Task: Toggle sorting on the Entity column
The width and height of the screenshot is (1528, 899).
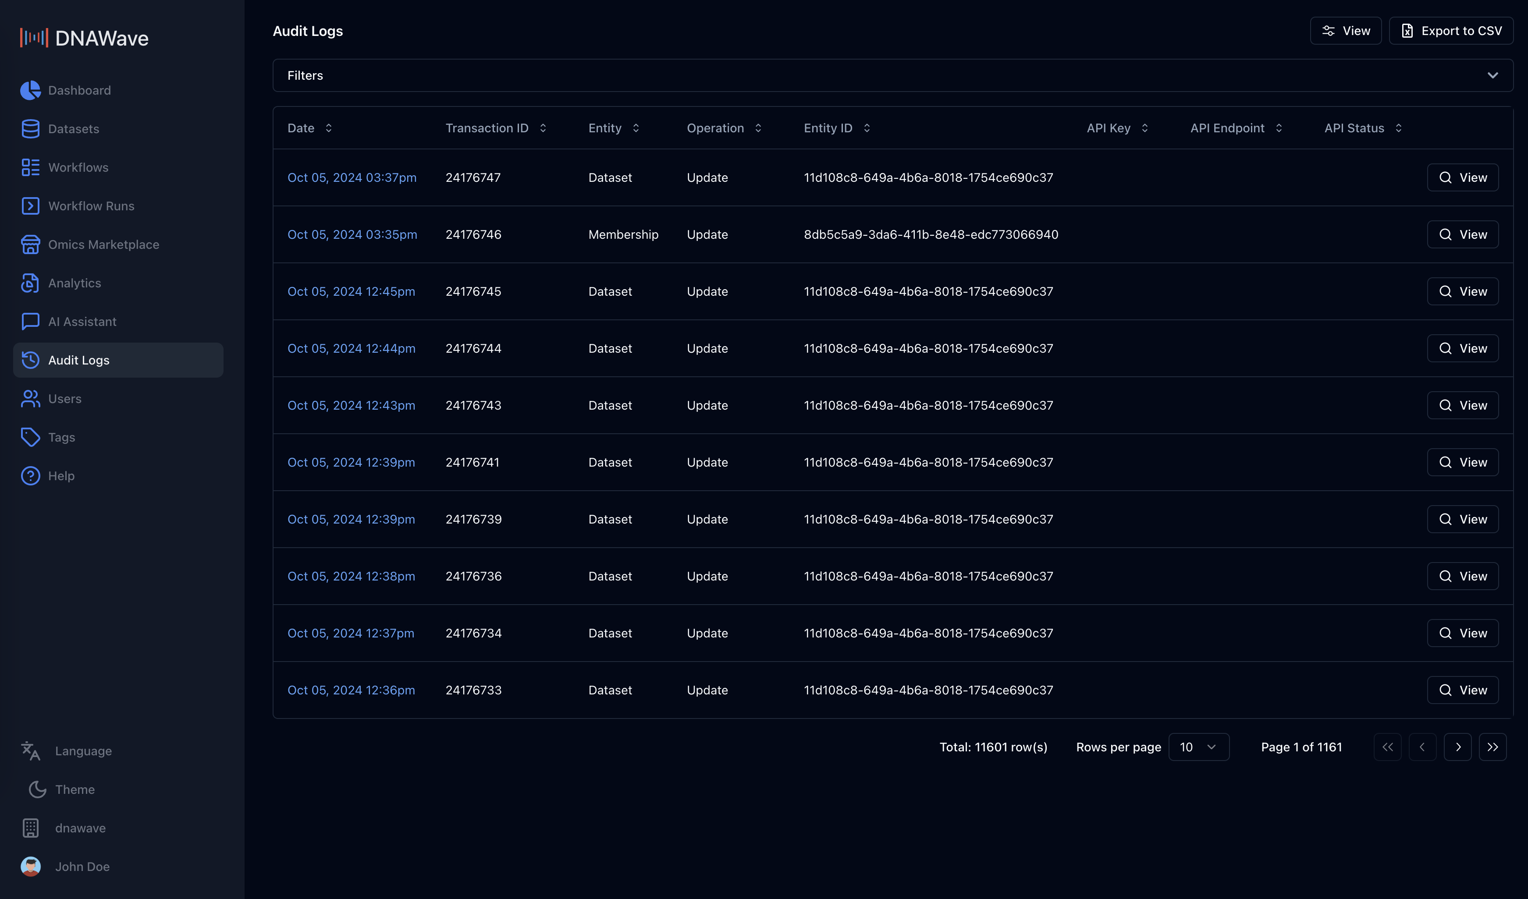Action: [x=636, y=128]
